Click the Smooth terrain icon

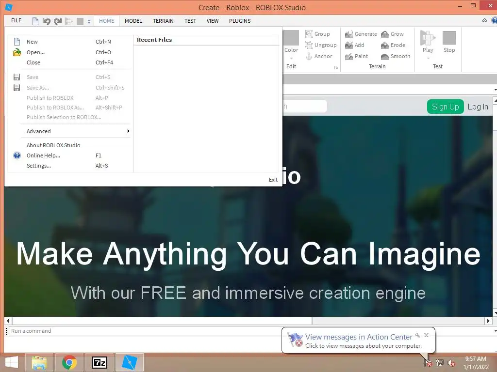coord(385,56)
